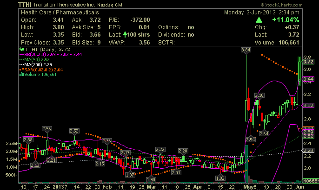Screen dimensions: 319x190
Task: Click the 2.13 low price callout
Action: [x=35, y=165]
